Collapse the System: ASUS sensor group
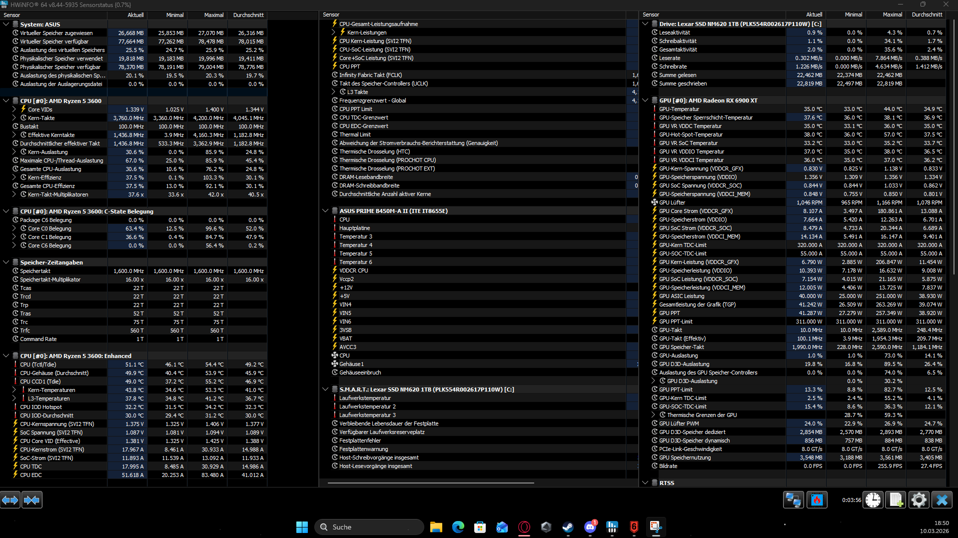The image size is (958, 538). pyautogui.click(x=6, y=24)
